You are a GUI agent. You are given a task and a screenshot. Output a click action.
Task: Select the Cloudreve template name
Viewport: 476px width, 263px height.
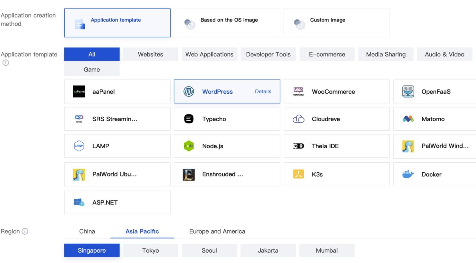coord(326,119)
